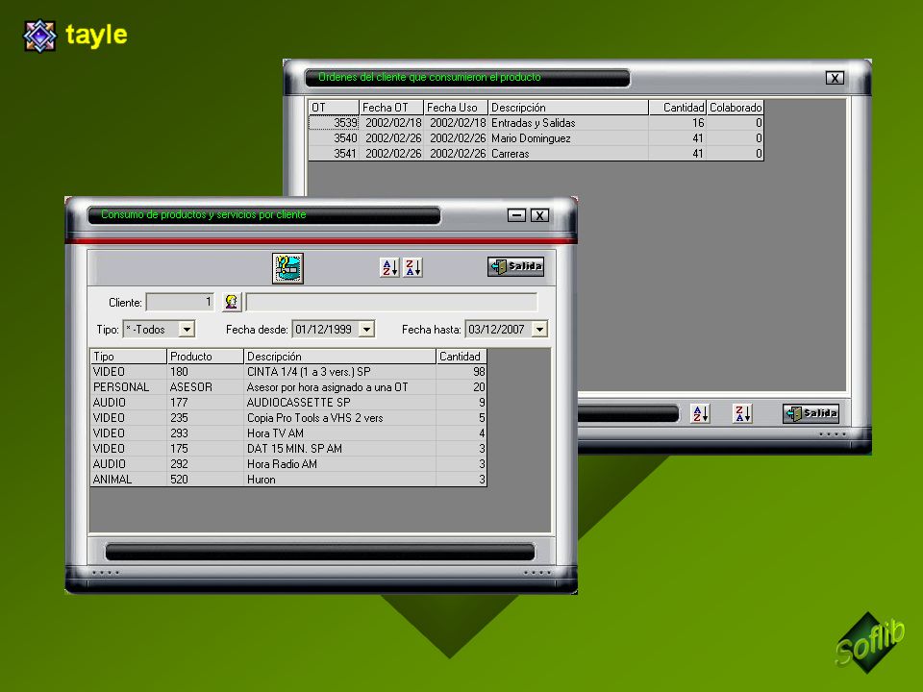Select the Hora Radio AM row

tap(288, 463)
